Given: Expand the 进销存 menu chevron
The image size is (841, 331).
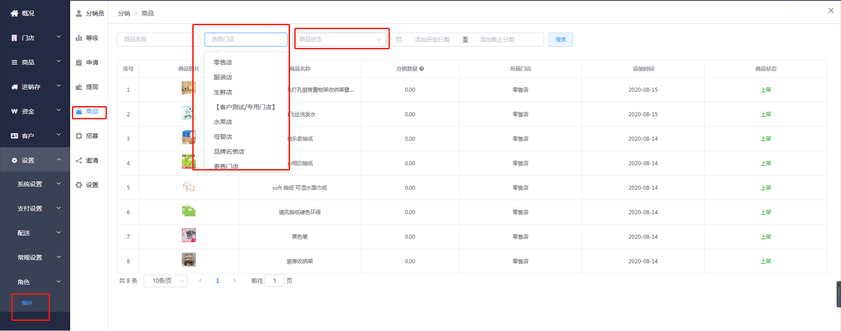Looking at the screenshot, I should click(59, 85).
